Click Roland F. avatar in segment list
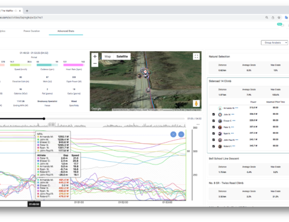This screenshot has width=289, height=222. click(x=220, y=146)
